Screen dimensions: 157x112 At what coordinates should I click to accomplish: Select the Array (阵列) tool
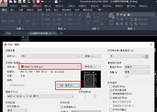click(x=69, y=24)
